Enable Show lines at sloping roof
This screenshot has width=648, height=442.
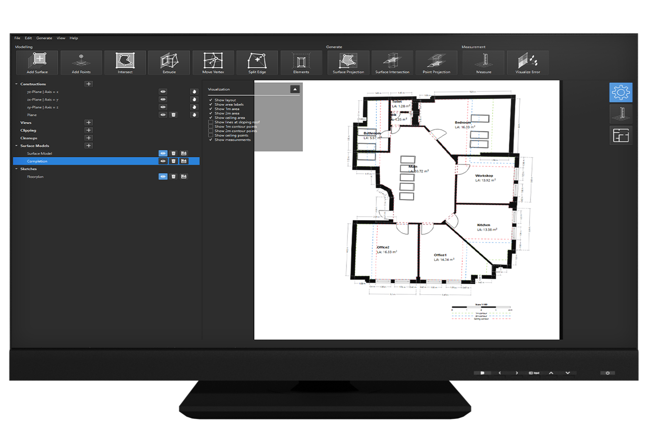pyautogui.click(x=211, y=122)
